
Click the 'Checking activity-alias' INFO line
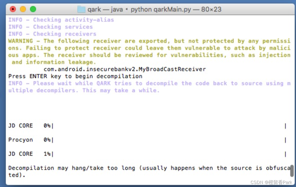pos(61,20)
